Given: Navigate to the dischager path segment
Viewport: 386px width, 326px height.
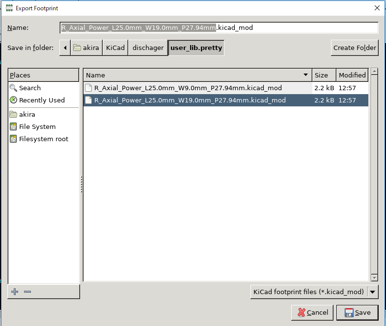Looking at the screenshot, I should coord(148,48).
